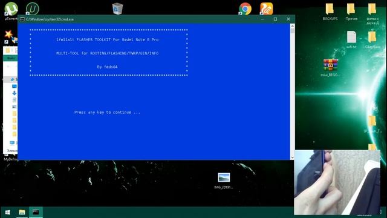Open the Recycle Bin desktop icon
Viewport: 387px width, 218px height.
coord(117,8)
